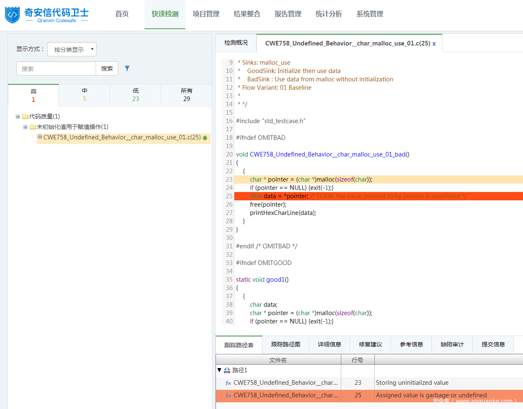Open the 项目管理 menu in the top navigation
The width and height of the screenshot is (523, 409).
[x=206, y=14]
